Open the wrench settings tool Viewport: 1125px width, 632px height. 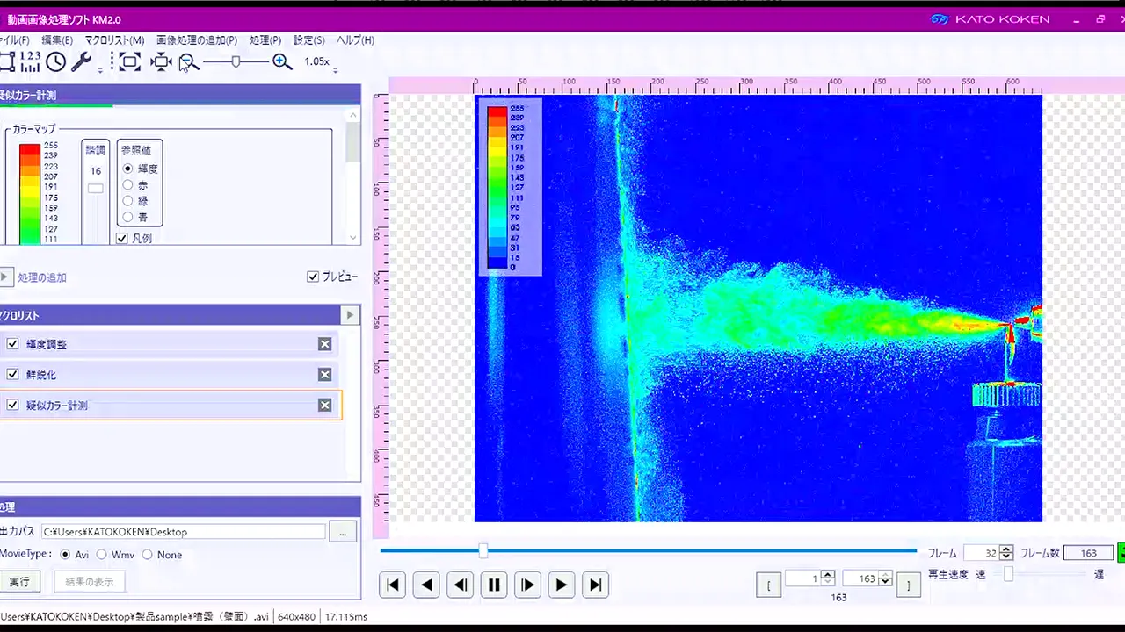tap(81, 61)
